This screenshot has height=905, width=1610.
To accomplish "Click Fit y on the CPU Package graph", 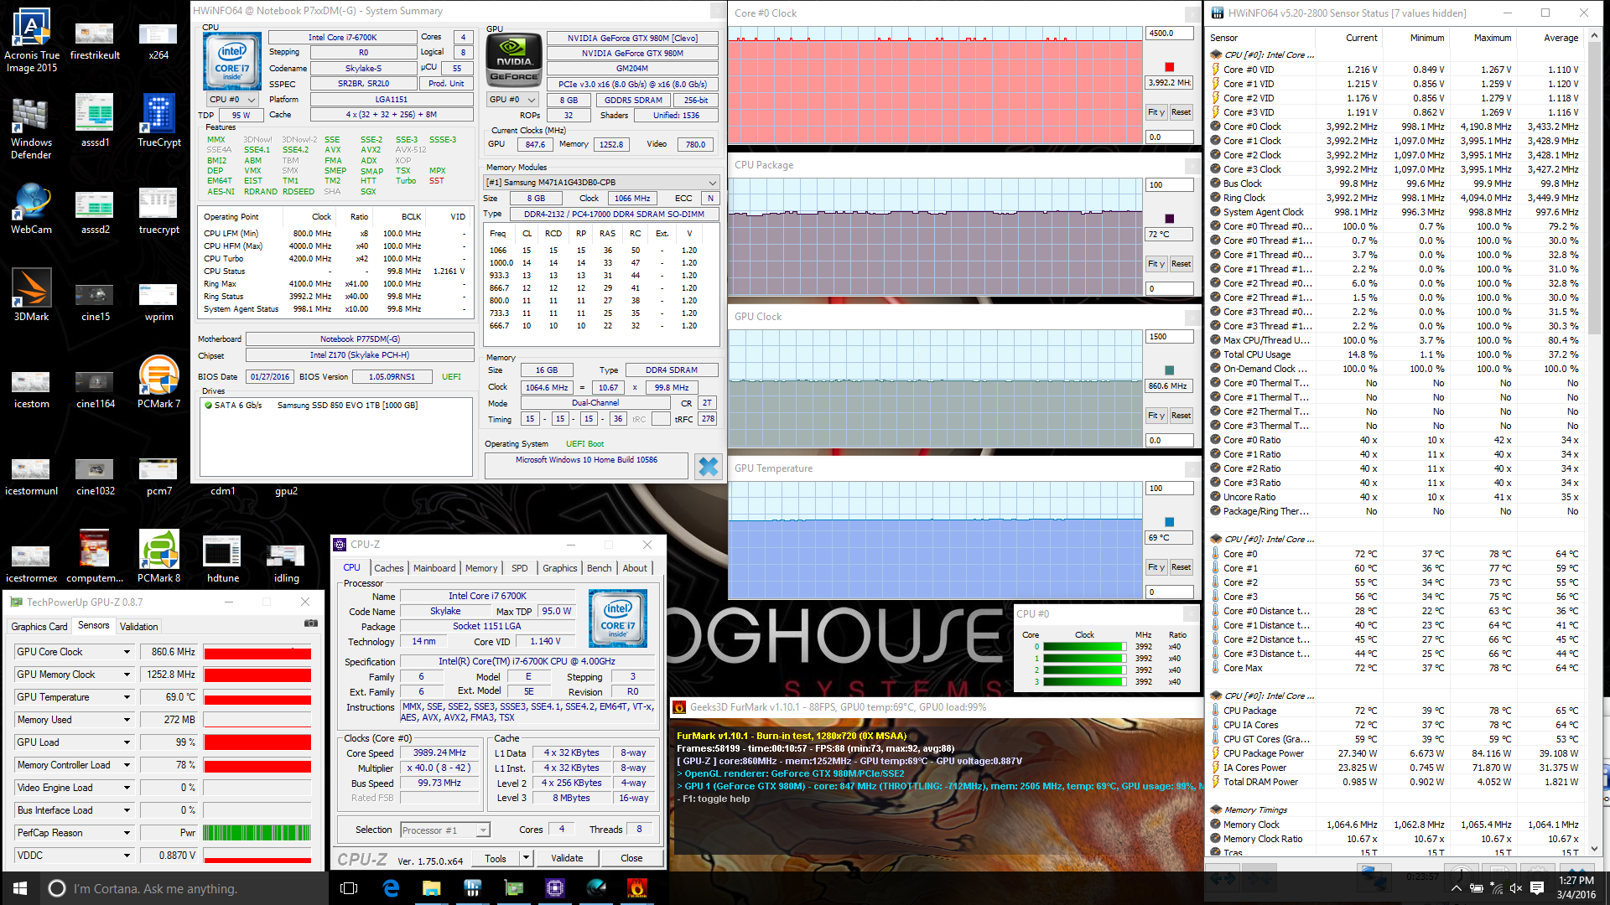I will tap(1156, 264).
